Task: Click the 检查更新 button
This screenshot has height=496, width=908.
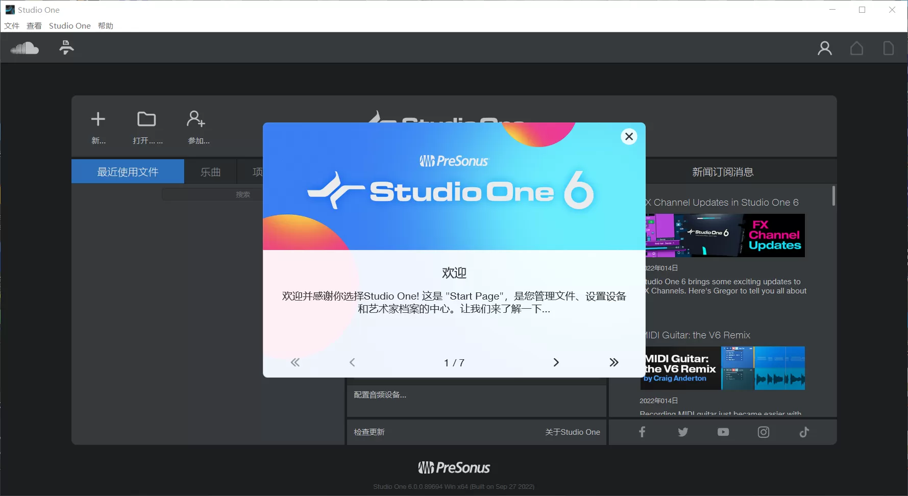Action: click(369, 432)
